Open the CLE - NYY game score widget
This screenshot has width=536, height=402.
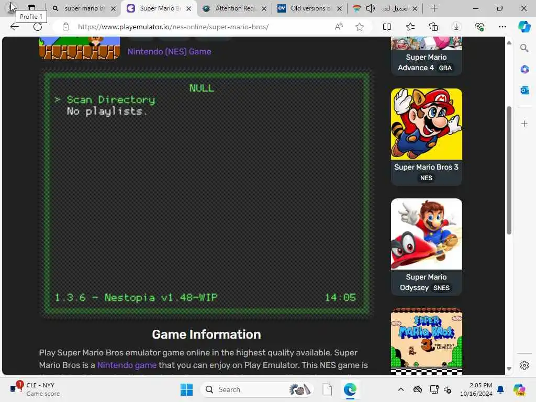[x=34, y=389]
